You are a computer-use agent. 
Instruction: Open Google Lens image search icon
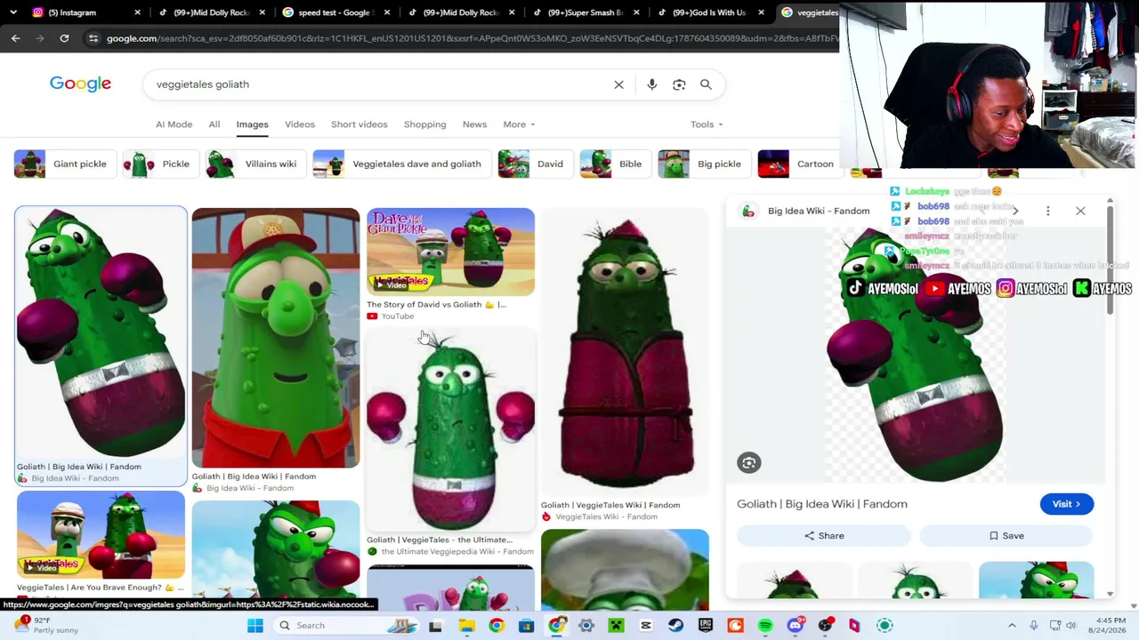click(679, 84)
